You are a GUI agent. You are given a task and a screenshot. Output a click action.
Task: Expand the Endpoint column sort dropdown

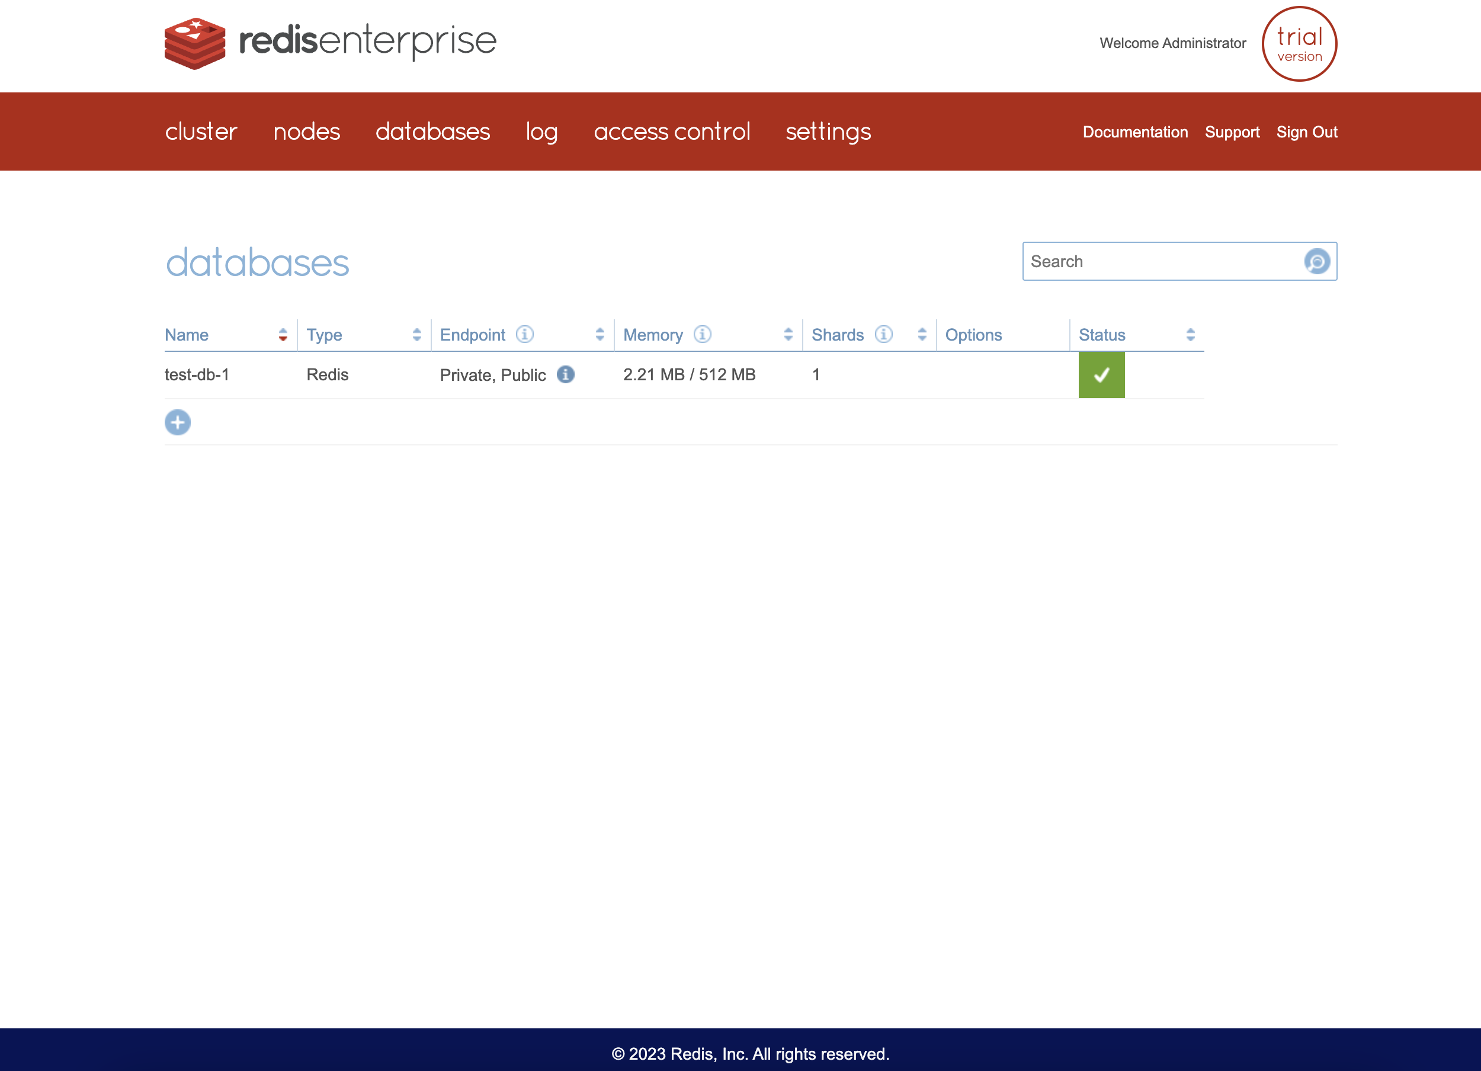click(599, 334)
